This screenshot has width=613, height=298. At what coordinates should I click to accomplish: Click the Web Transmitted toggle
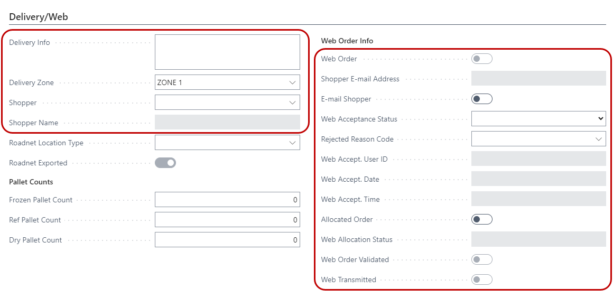[481, 280]
